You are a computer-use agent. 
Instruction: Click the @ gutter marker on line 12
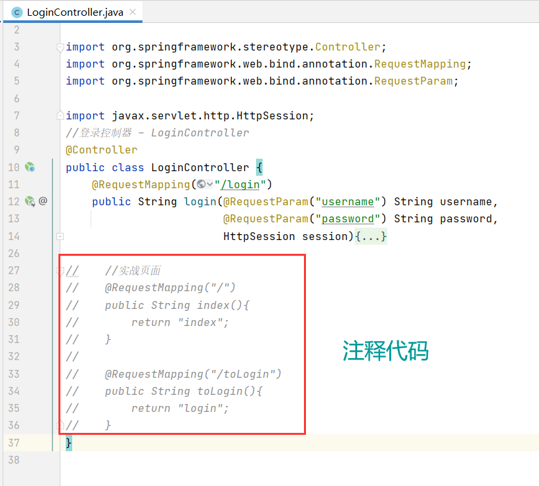[43, 201]
